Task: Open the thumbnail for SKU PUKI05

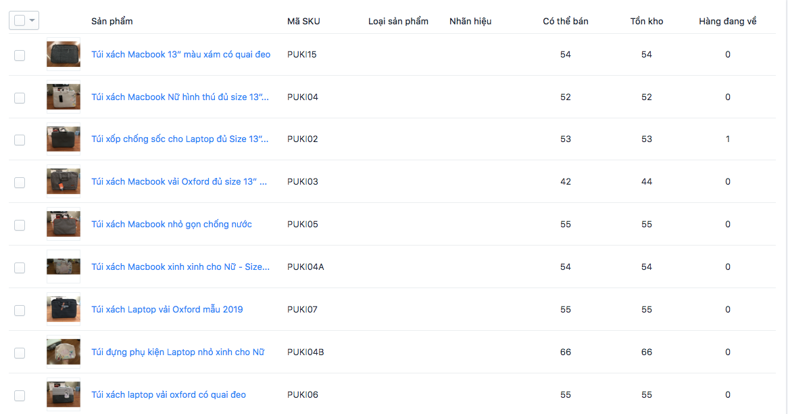Action: pyautogui.click(x=64, y=225)
